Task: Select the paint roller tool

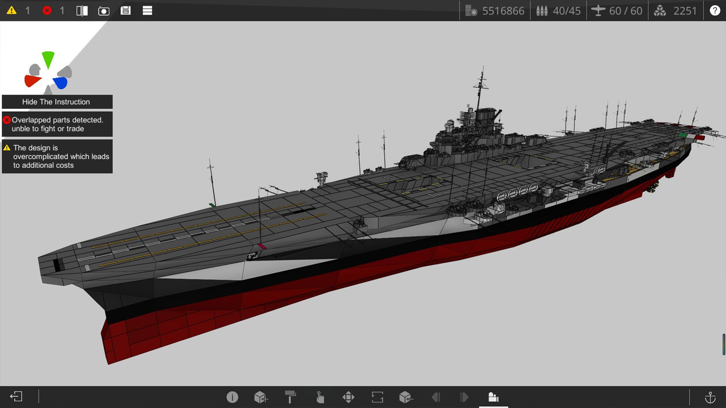Action: click(290, 397)
